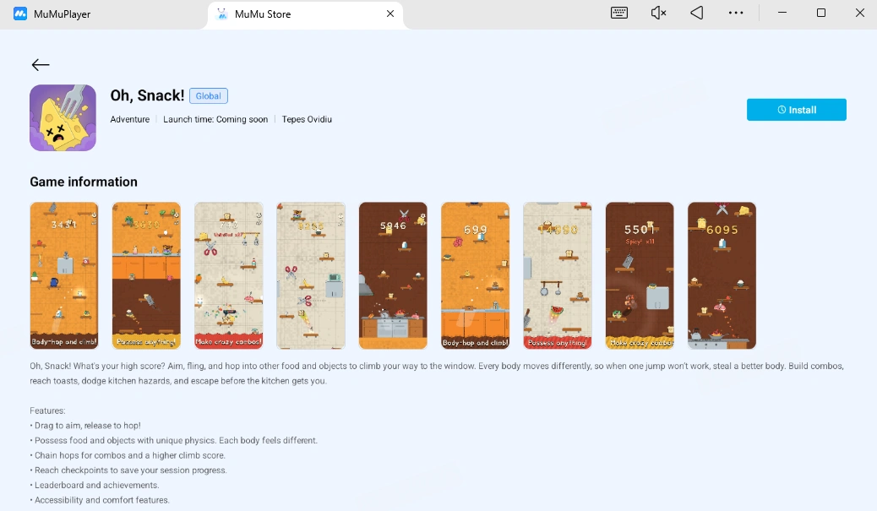Close the MuMu Store tab

(390, 14)
